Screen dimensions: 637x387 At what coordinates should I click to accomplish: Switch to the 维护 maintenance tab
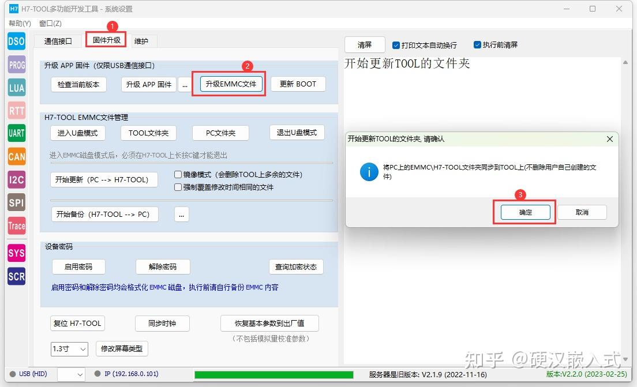click(x=141, y=41)
